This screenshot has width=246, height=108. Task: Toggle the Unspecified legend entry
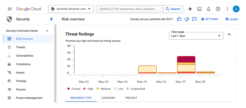136,89
